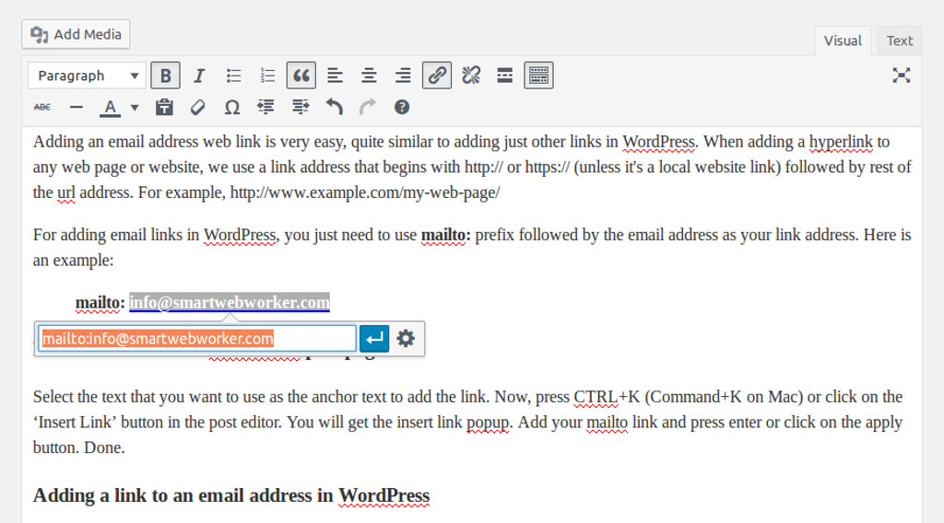Redo the last undone edit

[368, 107]
